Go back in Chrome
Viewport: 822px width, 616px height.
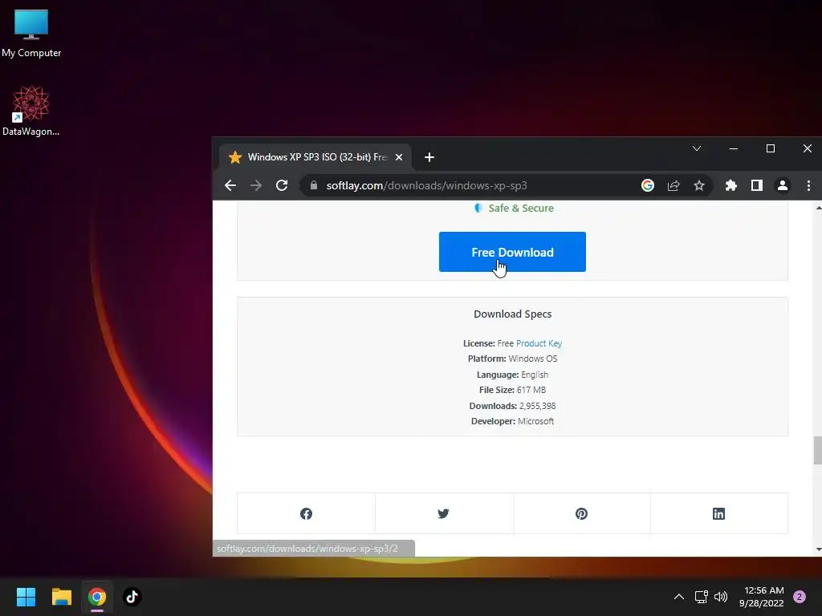tap(230, 185)
